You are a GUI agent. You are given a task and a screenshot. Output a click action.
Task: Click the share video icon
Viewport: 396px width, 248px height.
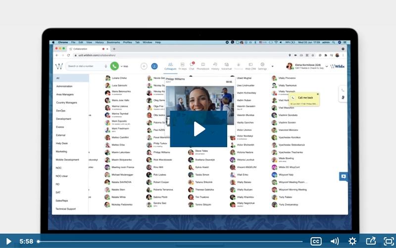(371, 241)
